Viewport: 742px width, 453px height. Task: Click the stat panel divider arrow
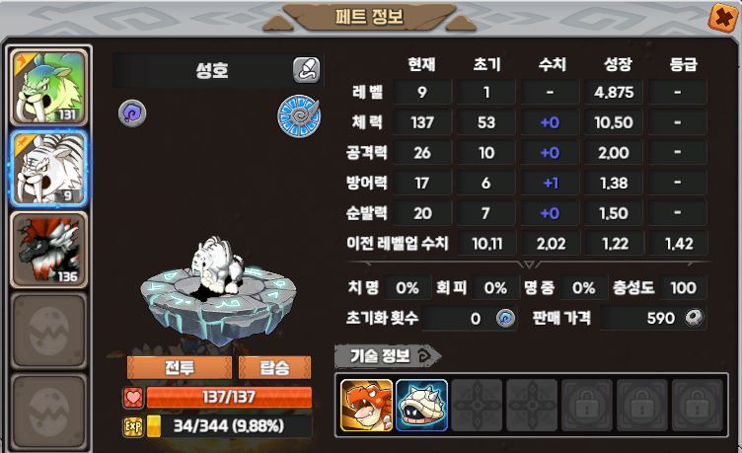tap(529, 264)
